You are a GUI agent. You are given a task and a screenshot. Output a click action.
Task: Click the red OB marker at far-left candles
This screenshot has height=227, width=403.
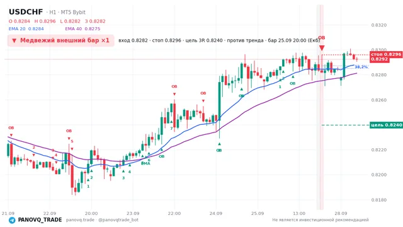click(x=11, y=127)
